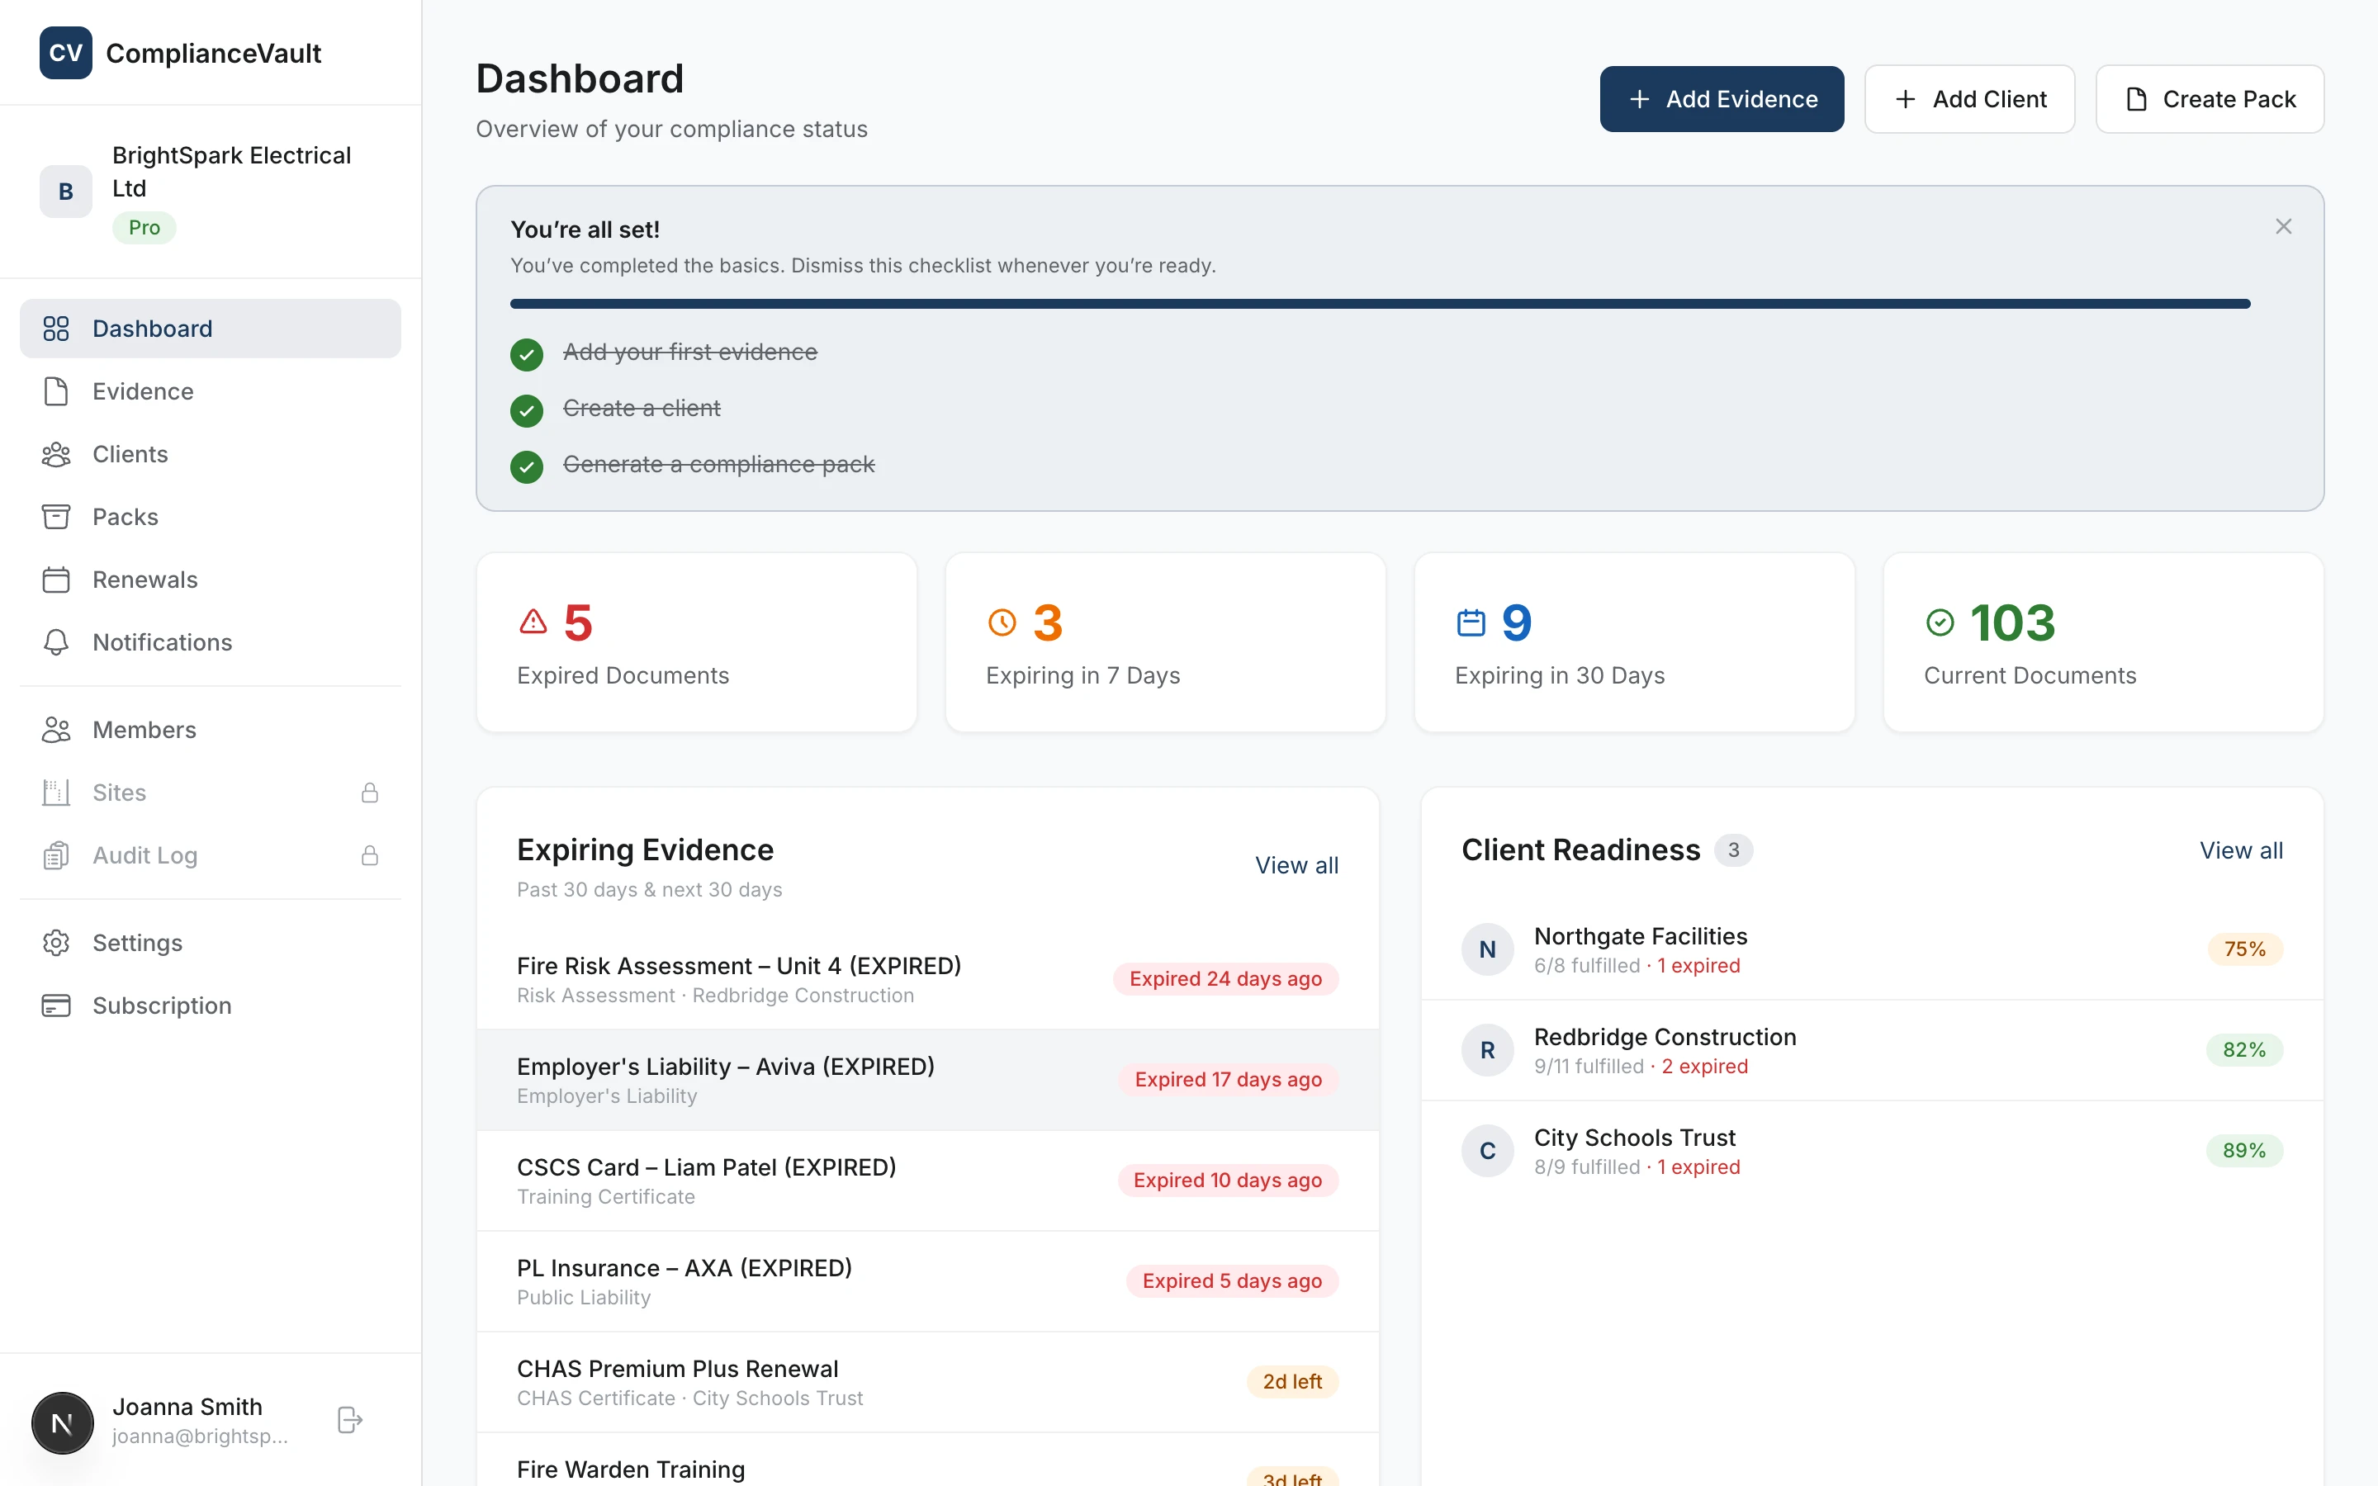2378x1486 pixels.
Task: Open the Evidence section from the sidebar
Action: 143,391
